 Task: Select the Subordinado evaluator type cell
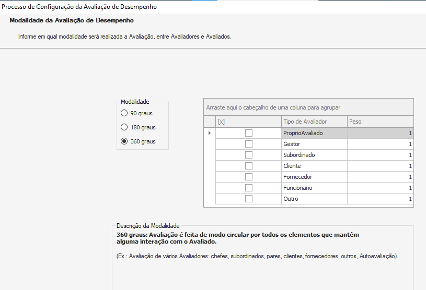click(314, 155)
